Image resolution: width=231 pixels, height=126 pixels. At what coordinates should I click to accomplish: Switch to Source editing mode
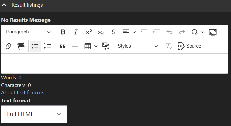pyautogui.click(x=190, y=46)
